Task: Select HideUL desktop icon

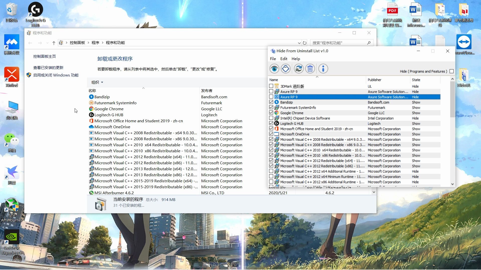Action: click(x=464, y=77)
